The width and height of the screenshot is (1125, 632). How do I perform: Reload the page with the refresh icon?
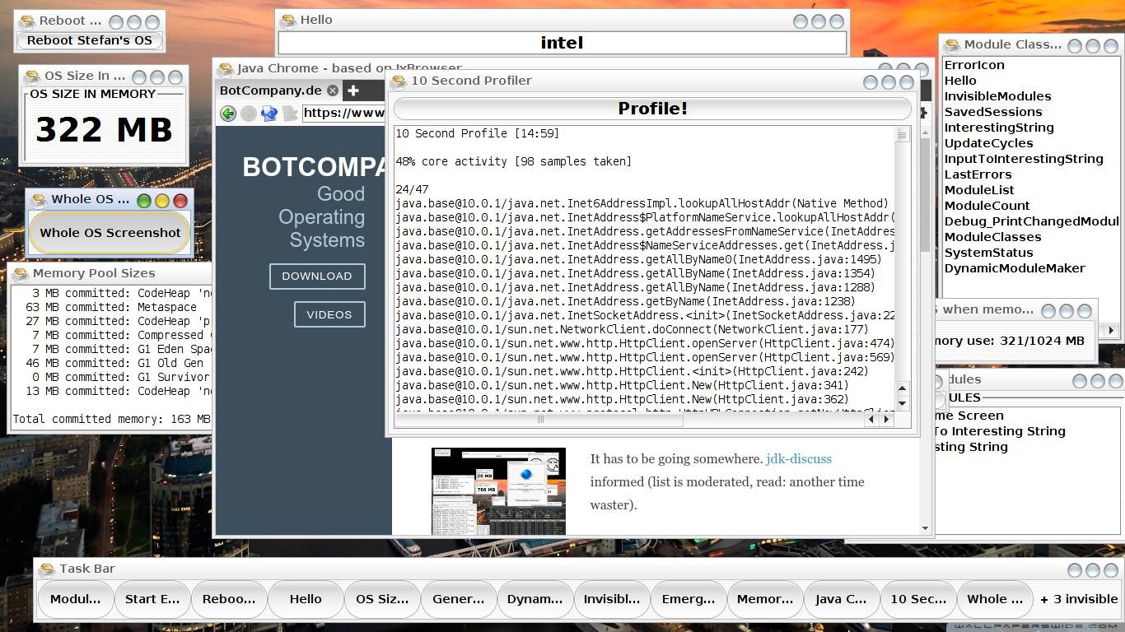point(268,114)
